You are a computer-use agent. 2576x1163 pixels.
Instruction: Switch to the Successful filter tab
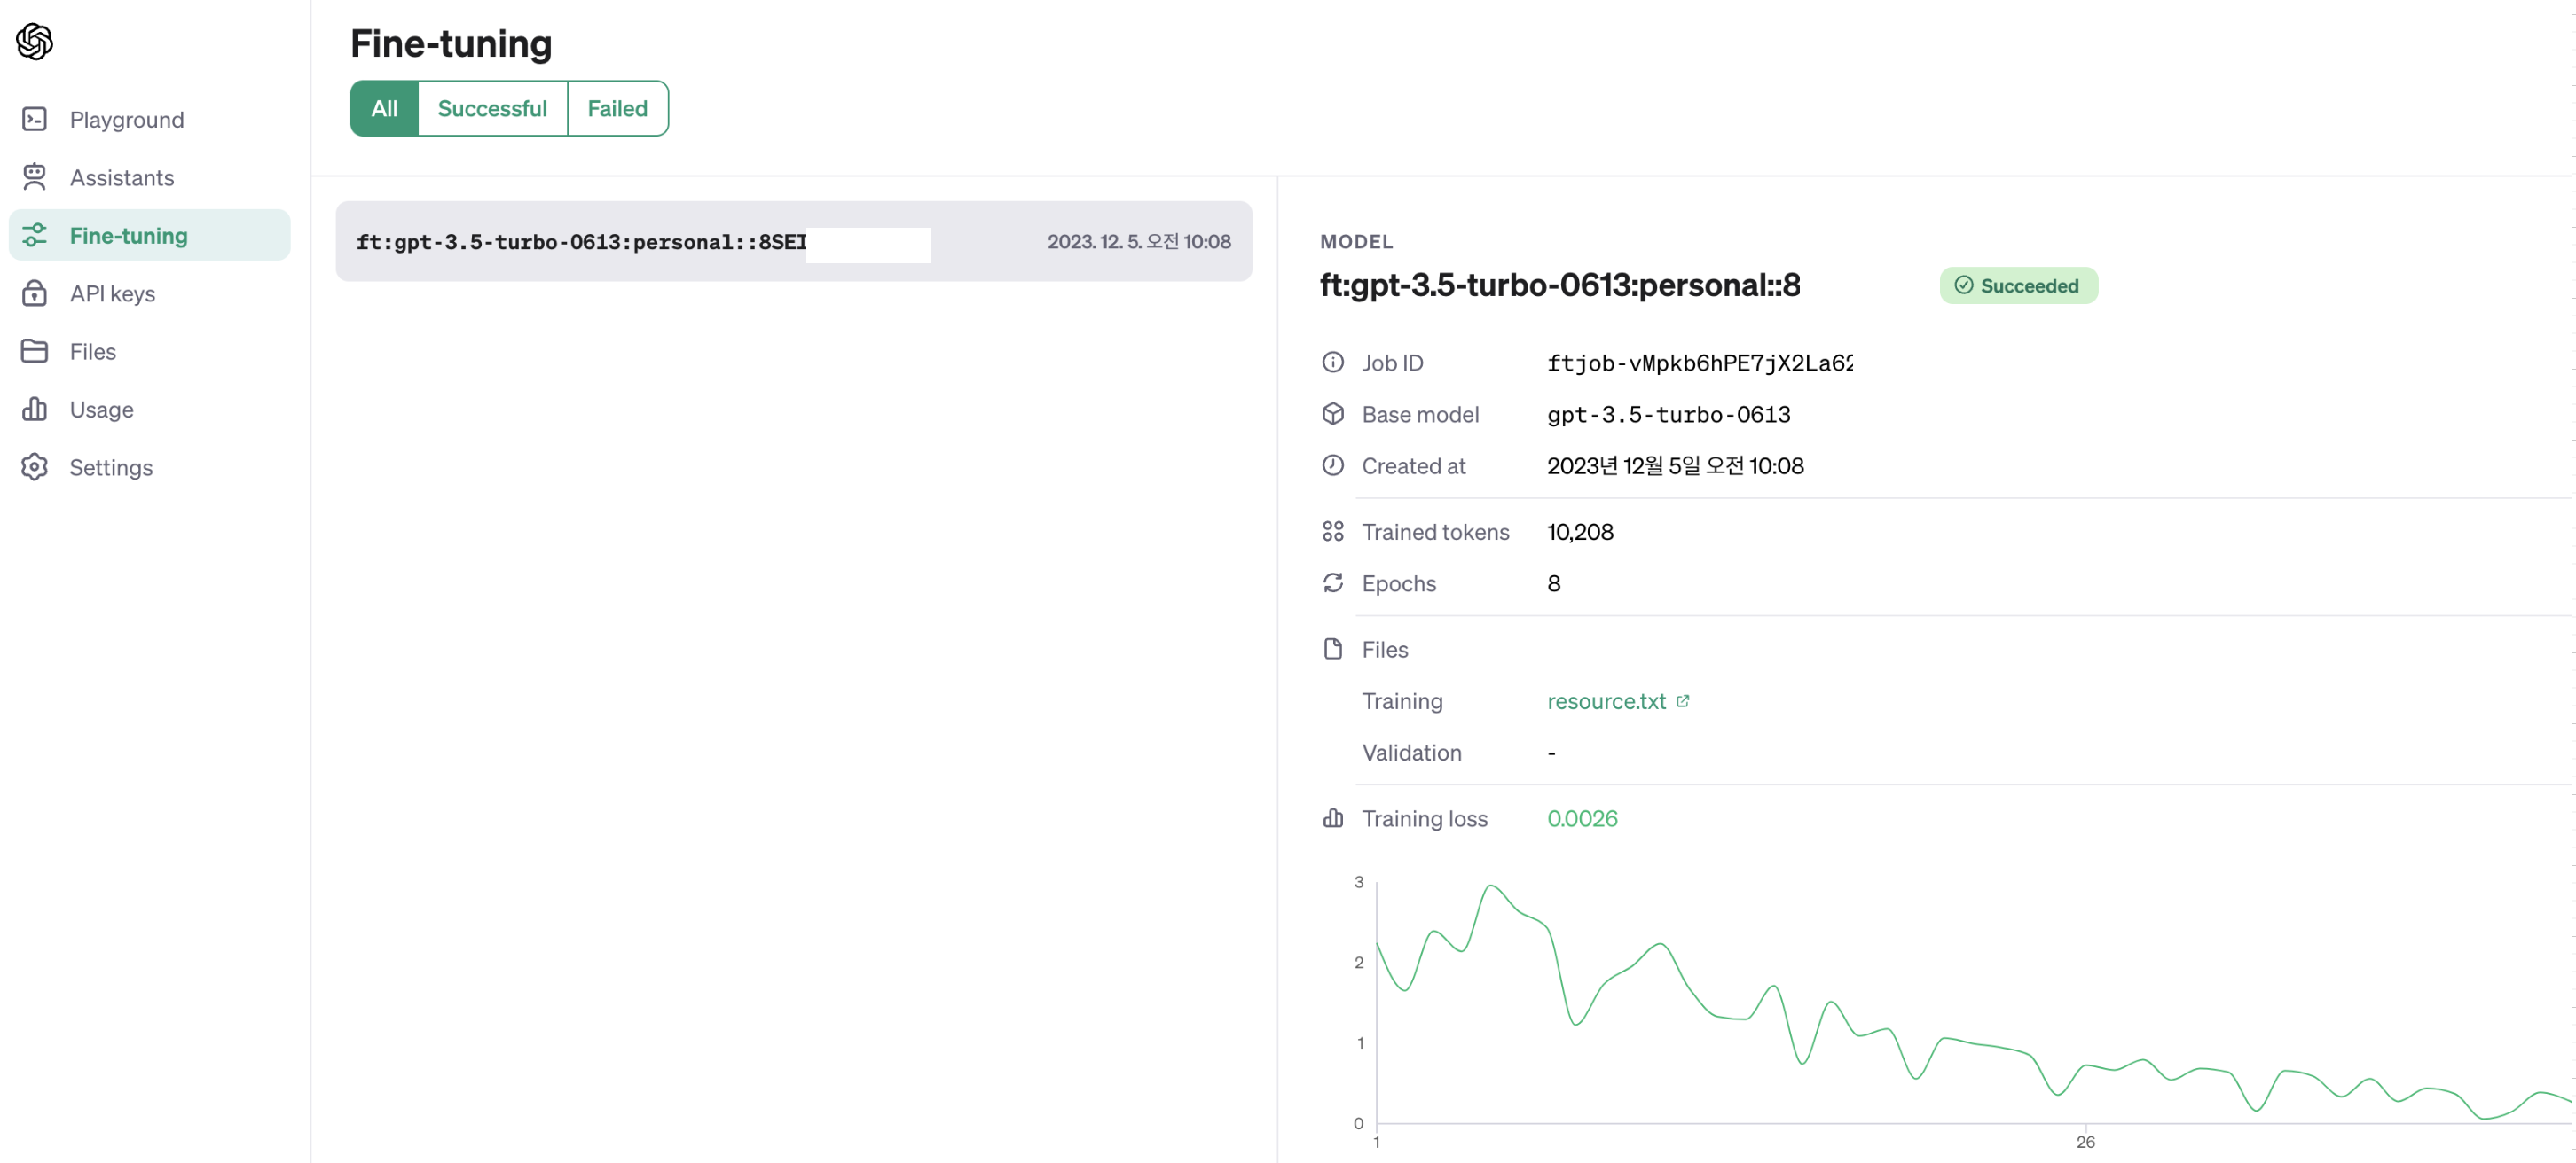pyautogui.click(x=492, y=108)
